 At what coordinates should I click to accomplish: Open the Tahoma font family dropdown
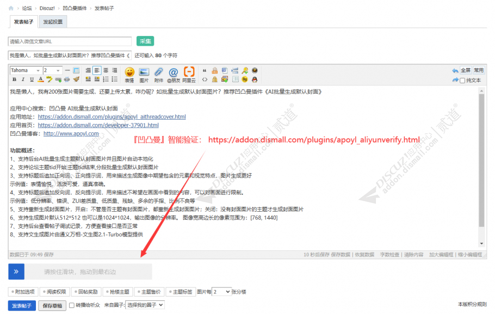pos(26,70)
